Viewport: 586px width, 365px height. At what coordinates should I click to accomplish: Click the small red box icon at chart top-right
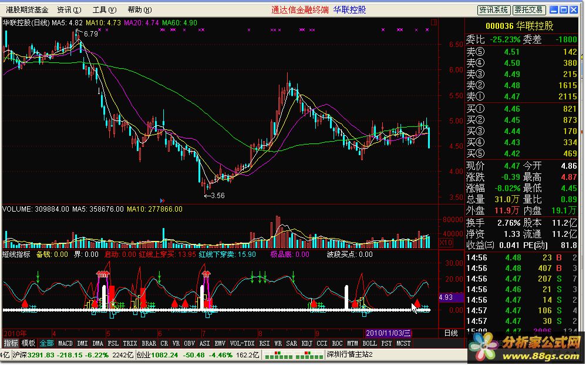pyautogui.click(x=434, y=22)
